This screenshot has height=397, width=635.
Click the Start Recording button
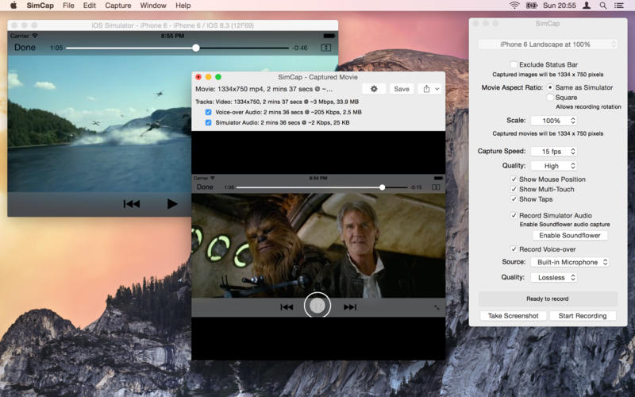(x=582, y=316)
